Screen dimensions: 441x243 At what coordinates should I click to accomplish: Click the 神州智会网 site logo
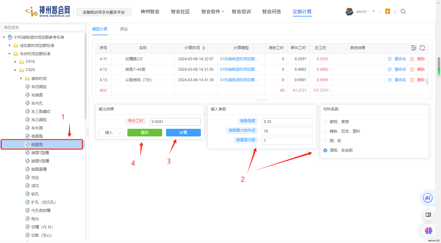[x=48, y=12]
